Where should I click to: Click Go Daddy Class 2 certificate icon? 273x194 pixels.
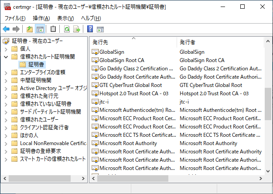(x=95, y=69)
